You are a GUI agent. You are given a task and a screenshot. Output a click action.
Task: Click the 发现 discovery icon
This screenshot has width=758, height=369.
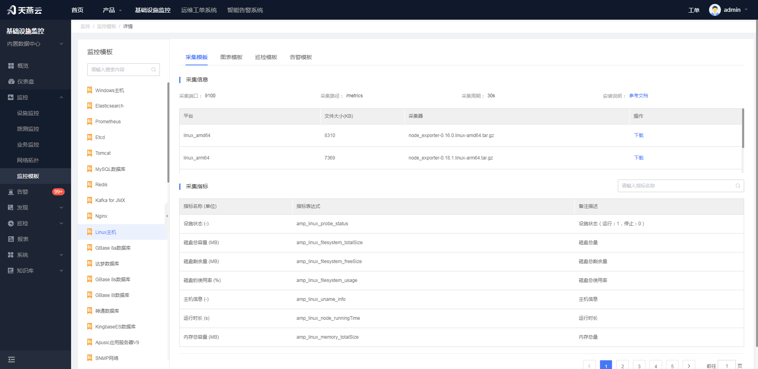[x=11, y=208]
